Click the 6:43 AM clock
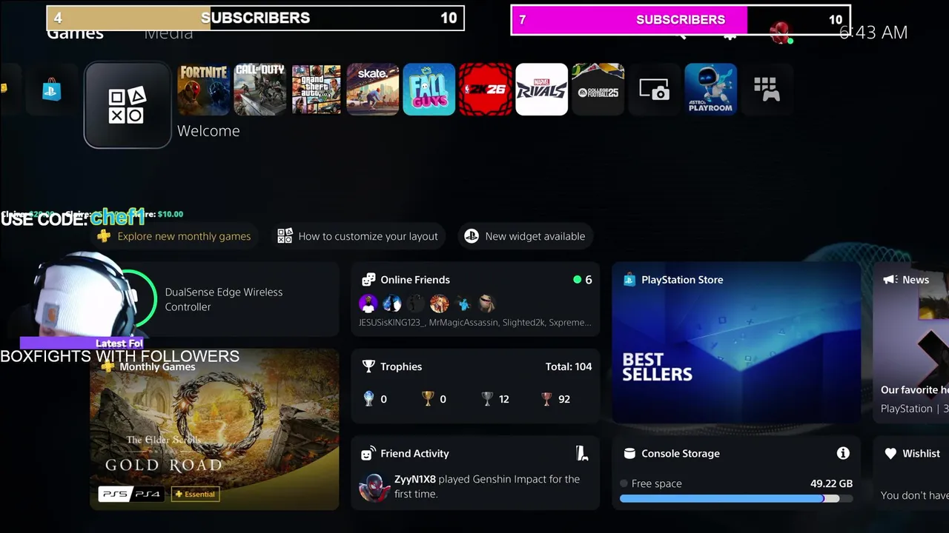This screenshot has width=949, height=533. click(x=873, y=33)
